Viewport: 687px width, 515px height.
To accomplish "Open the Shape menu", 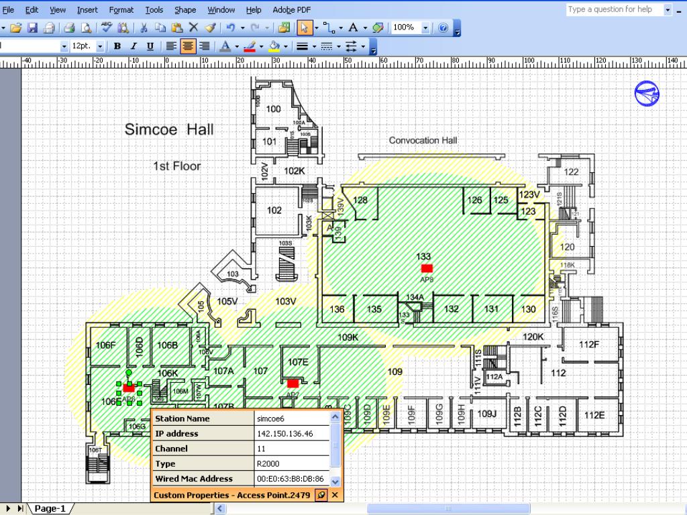I will (185, 9).
